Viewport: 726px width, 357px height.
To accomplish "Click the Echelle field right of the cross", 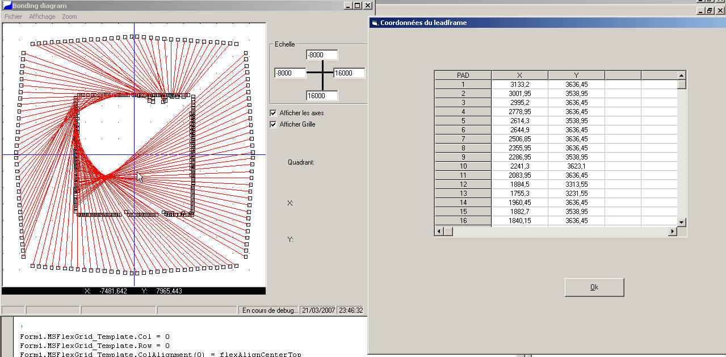I will (x=349, y=73).
